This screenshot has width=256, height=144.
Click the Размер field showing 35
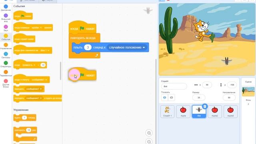pyautogui.click(x=199, y=98)
